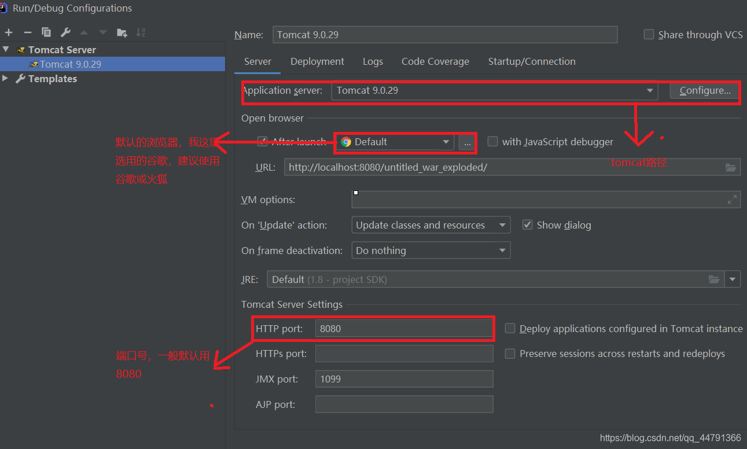
Task: Move configuration down with the arrow icon
Action: click(103, 32)
